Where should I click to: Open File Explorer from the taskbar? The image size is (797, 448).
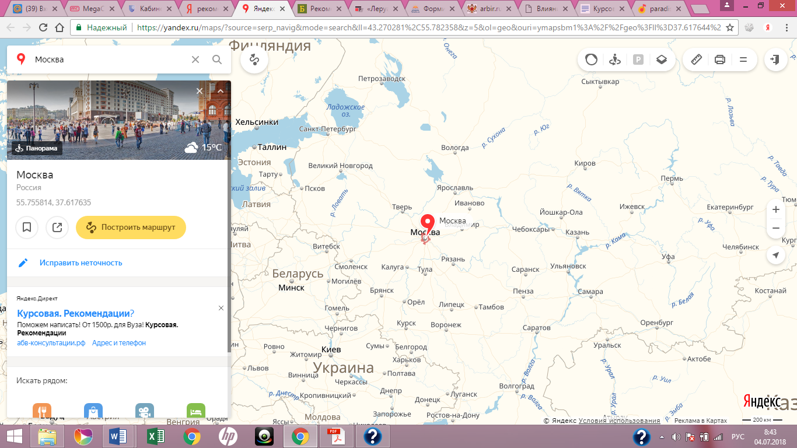[47, 436]
